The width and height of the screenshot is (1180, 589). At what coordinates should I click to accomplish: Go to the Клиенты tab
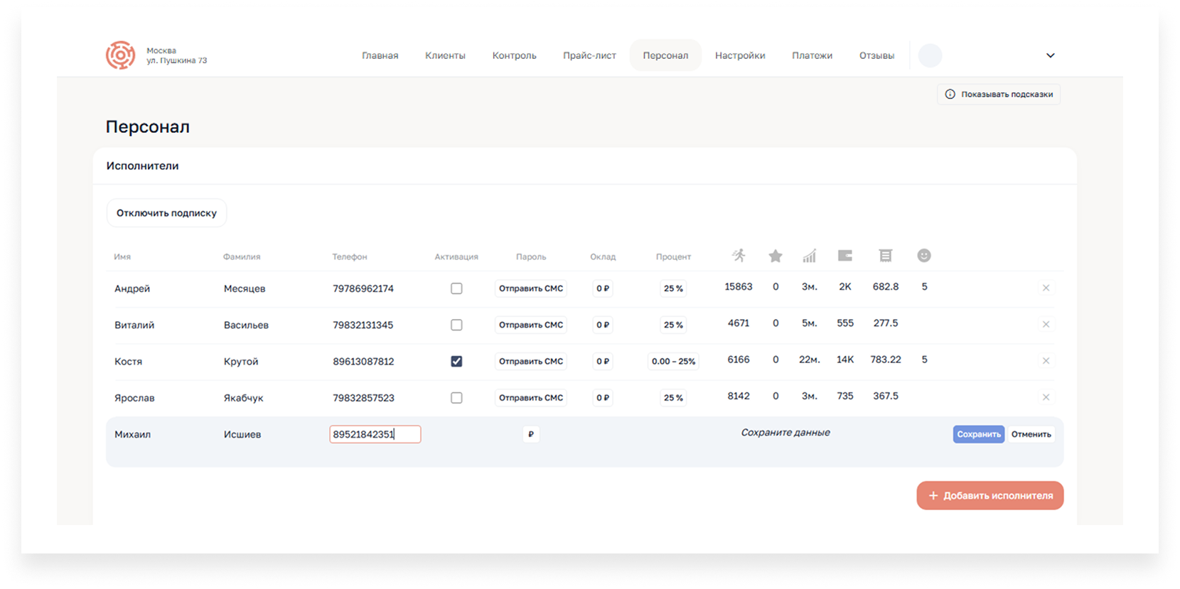point(445,55)
